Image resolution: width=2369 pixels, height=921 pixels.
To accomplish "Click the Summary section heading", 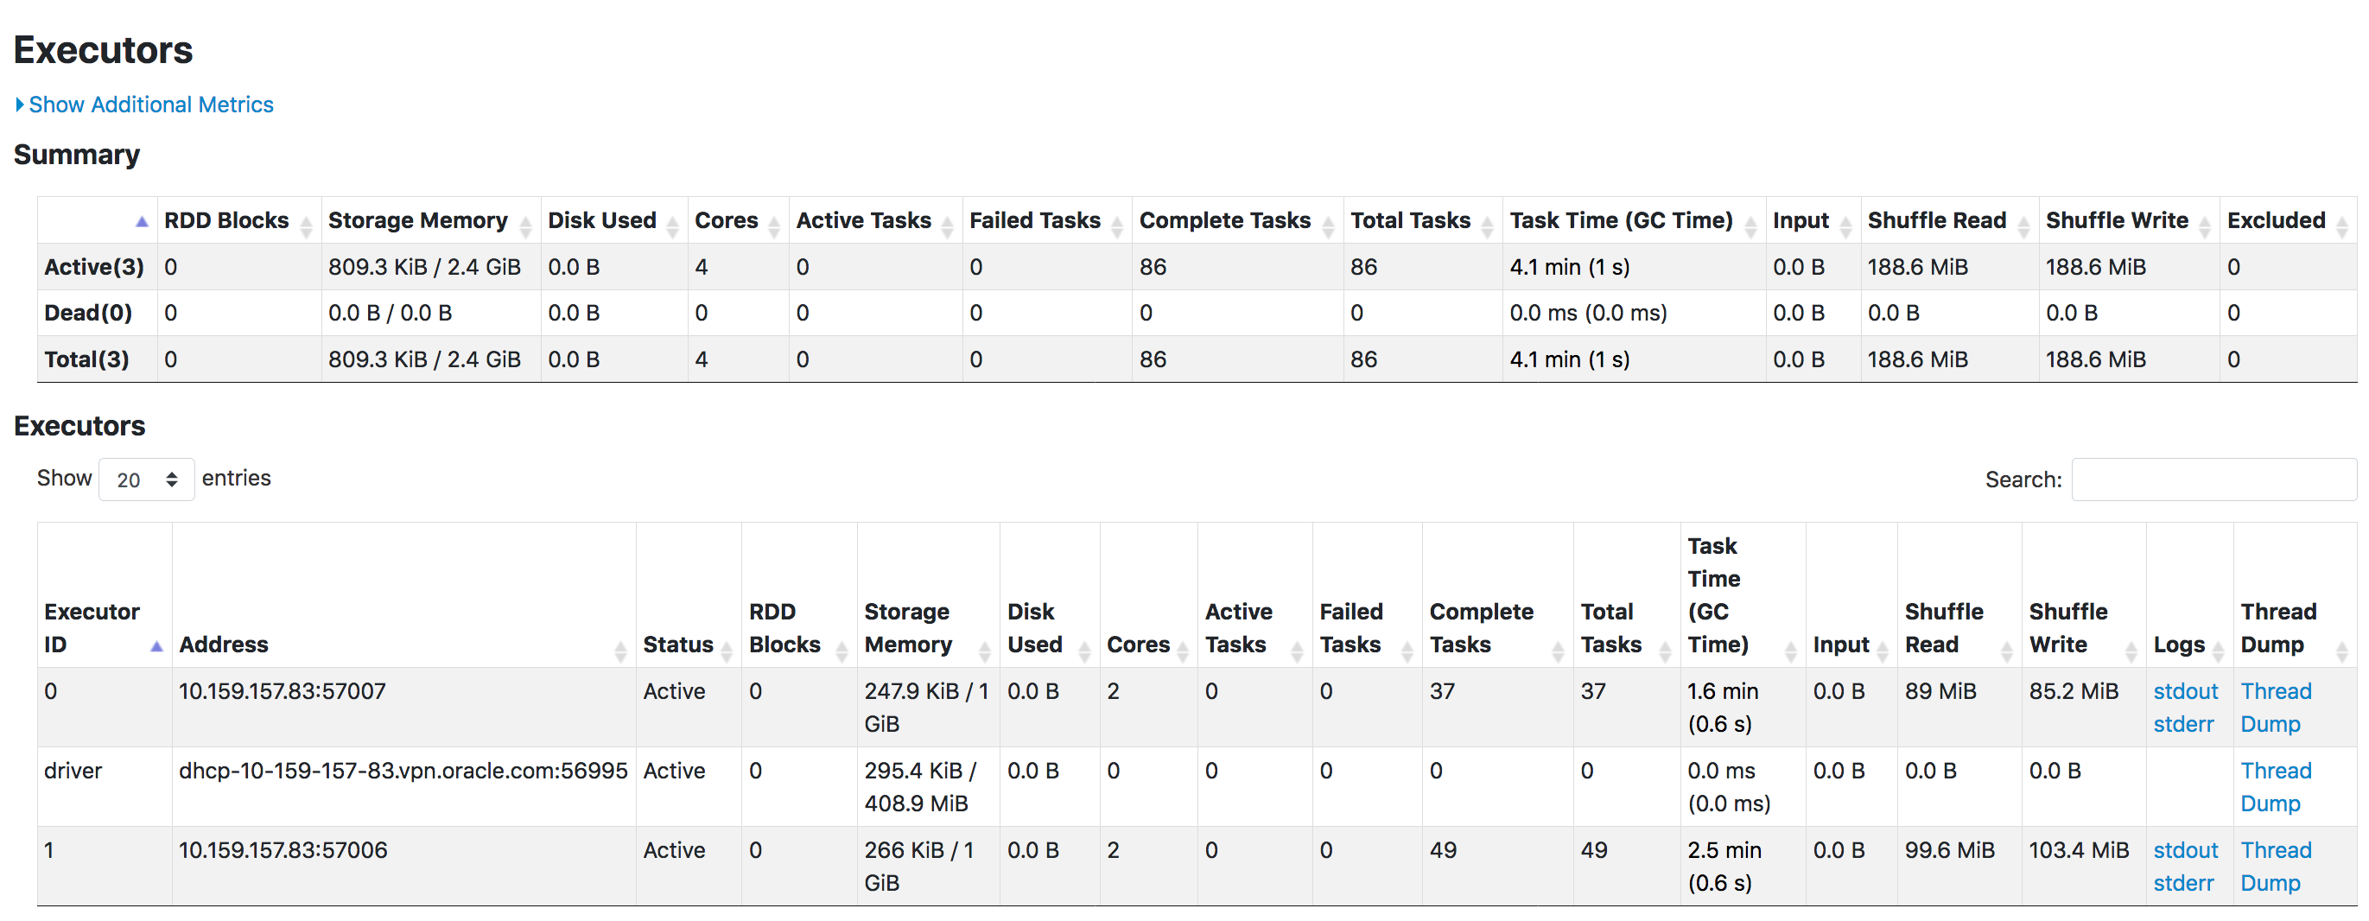I will tap(76, 155).
